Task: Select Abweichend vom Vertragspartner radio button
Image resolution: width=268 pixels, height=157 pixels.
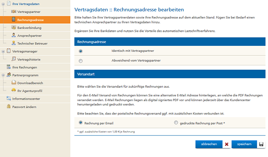Action: click(80, 61)
